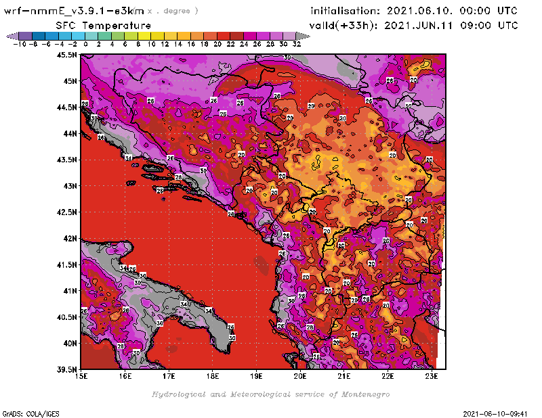The width and height of the screenshot is (542, 418).
Task: Click the '39.5N' latitude label
Action: click(x=66, y=370)
